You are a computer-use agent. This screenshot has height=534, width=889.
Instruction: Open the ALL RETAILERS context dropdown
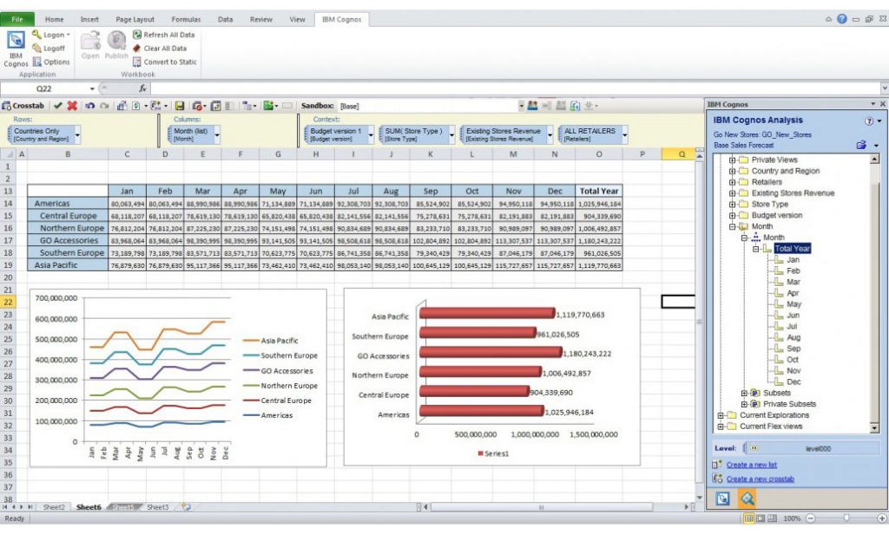pos(625,134)
